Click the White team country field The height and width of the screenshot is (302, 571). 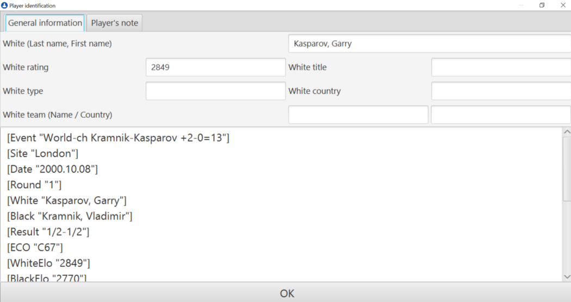pyautogui.click(x=501, y=115)
